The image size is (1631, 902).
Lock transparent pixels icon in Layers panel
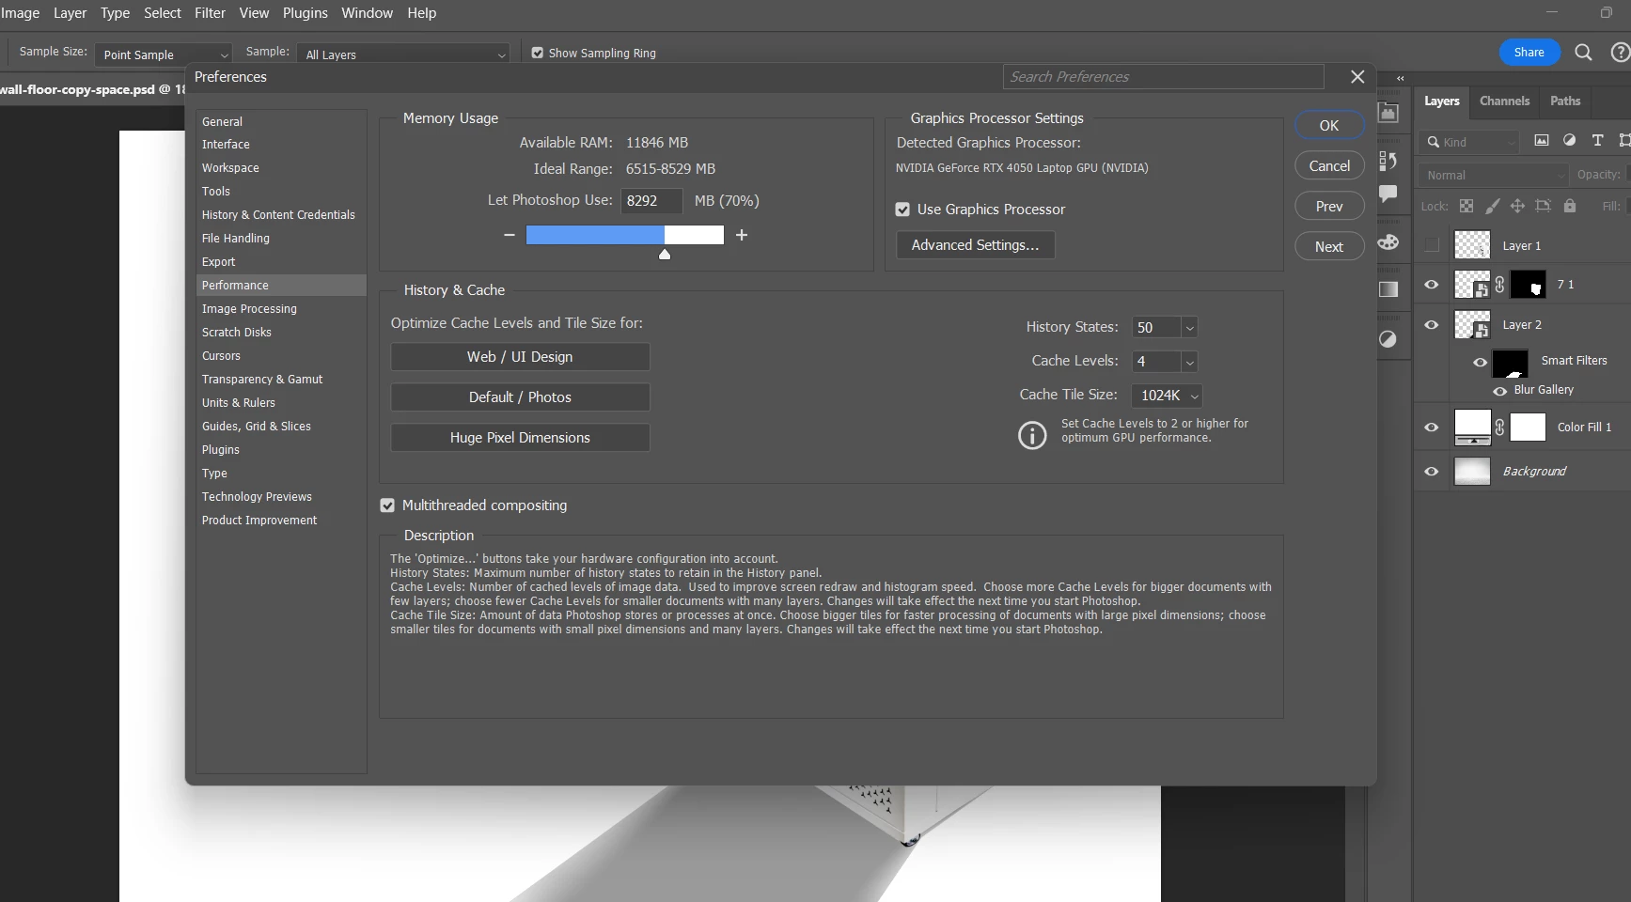[1466, 206]
